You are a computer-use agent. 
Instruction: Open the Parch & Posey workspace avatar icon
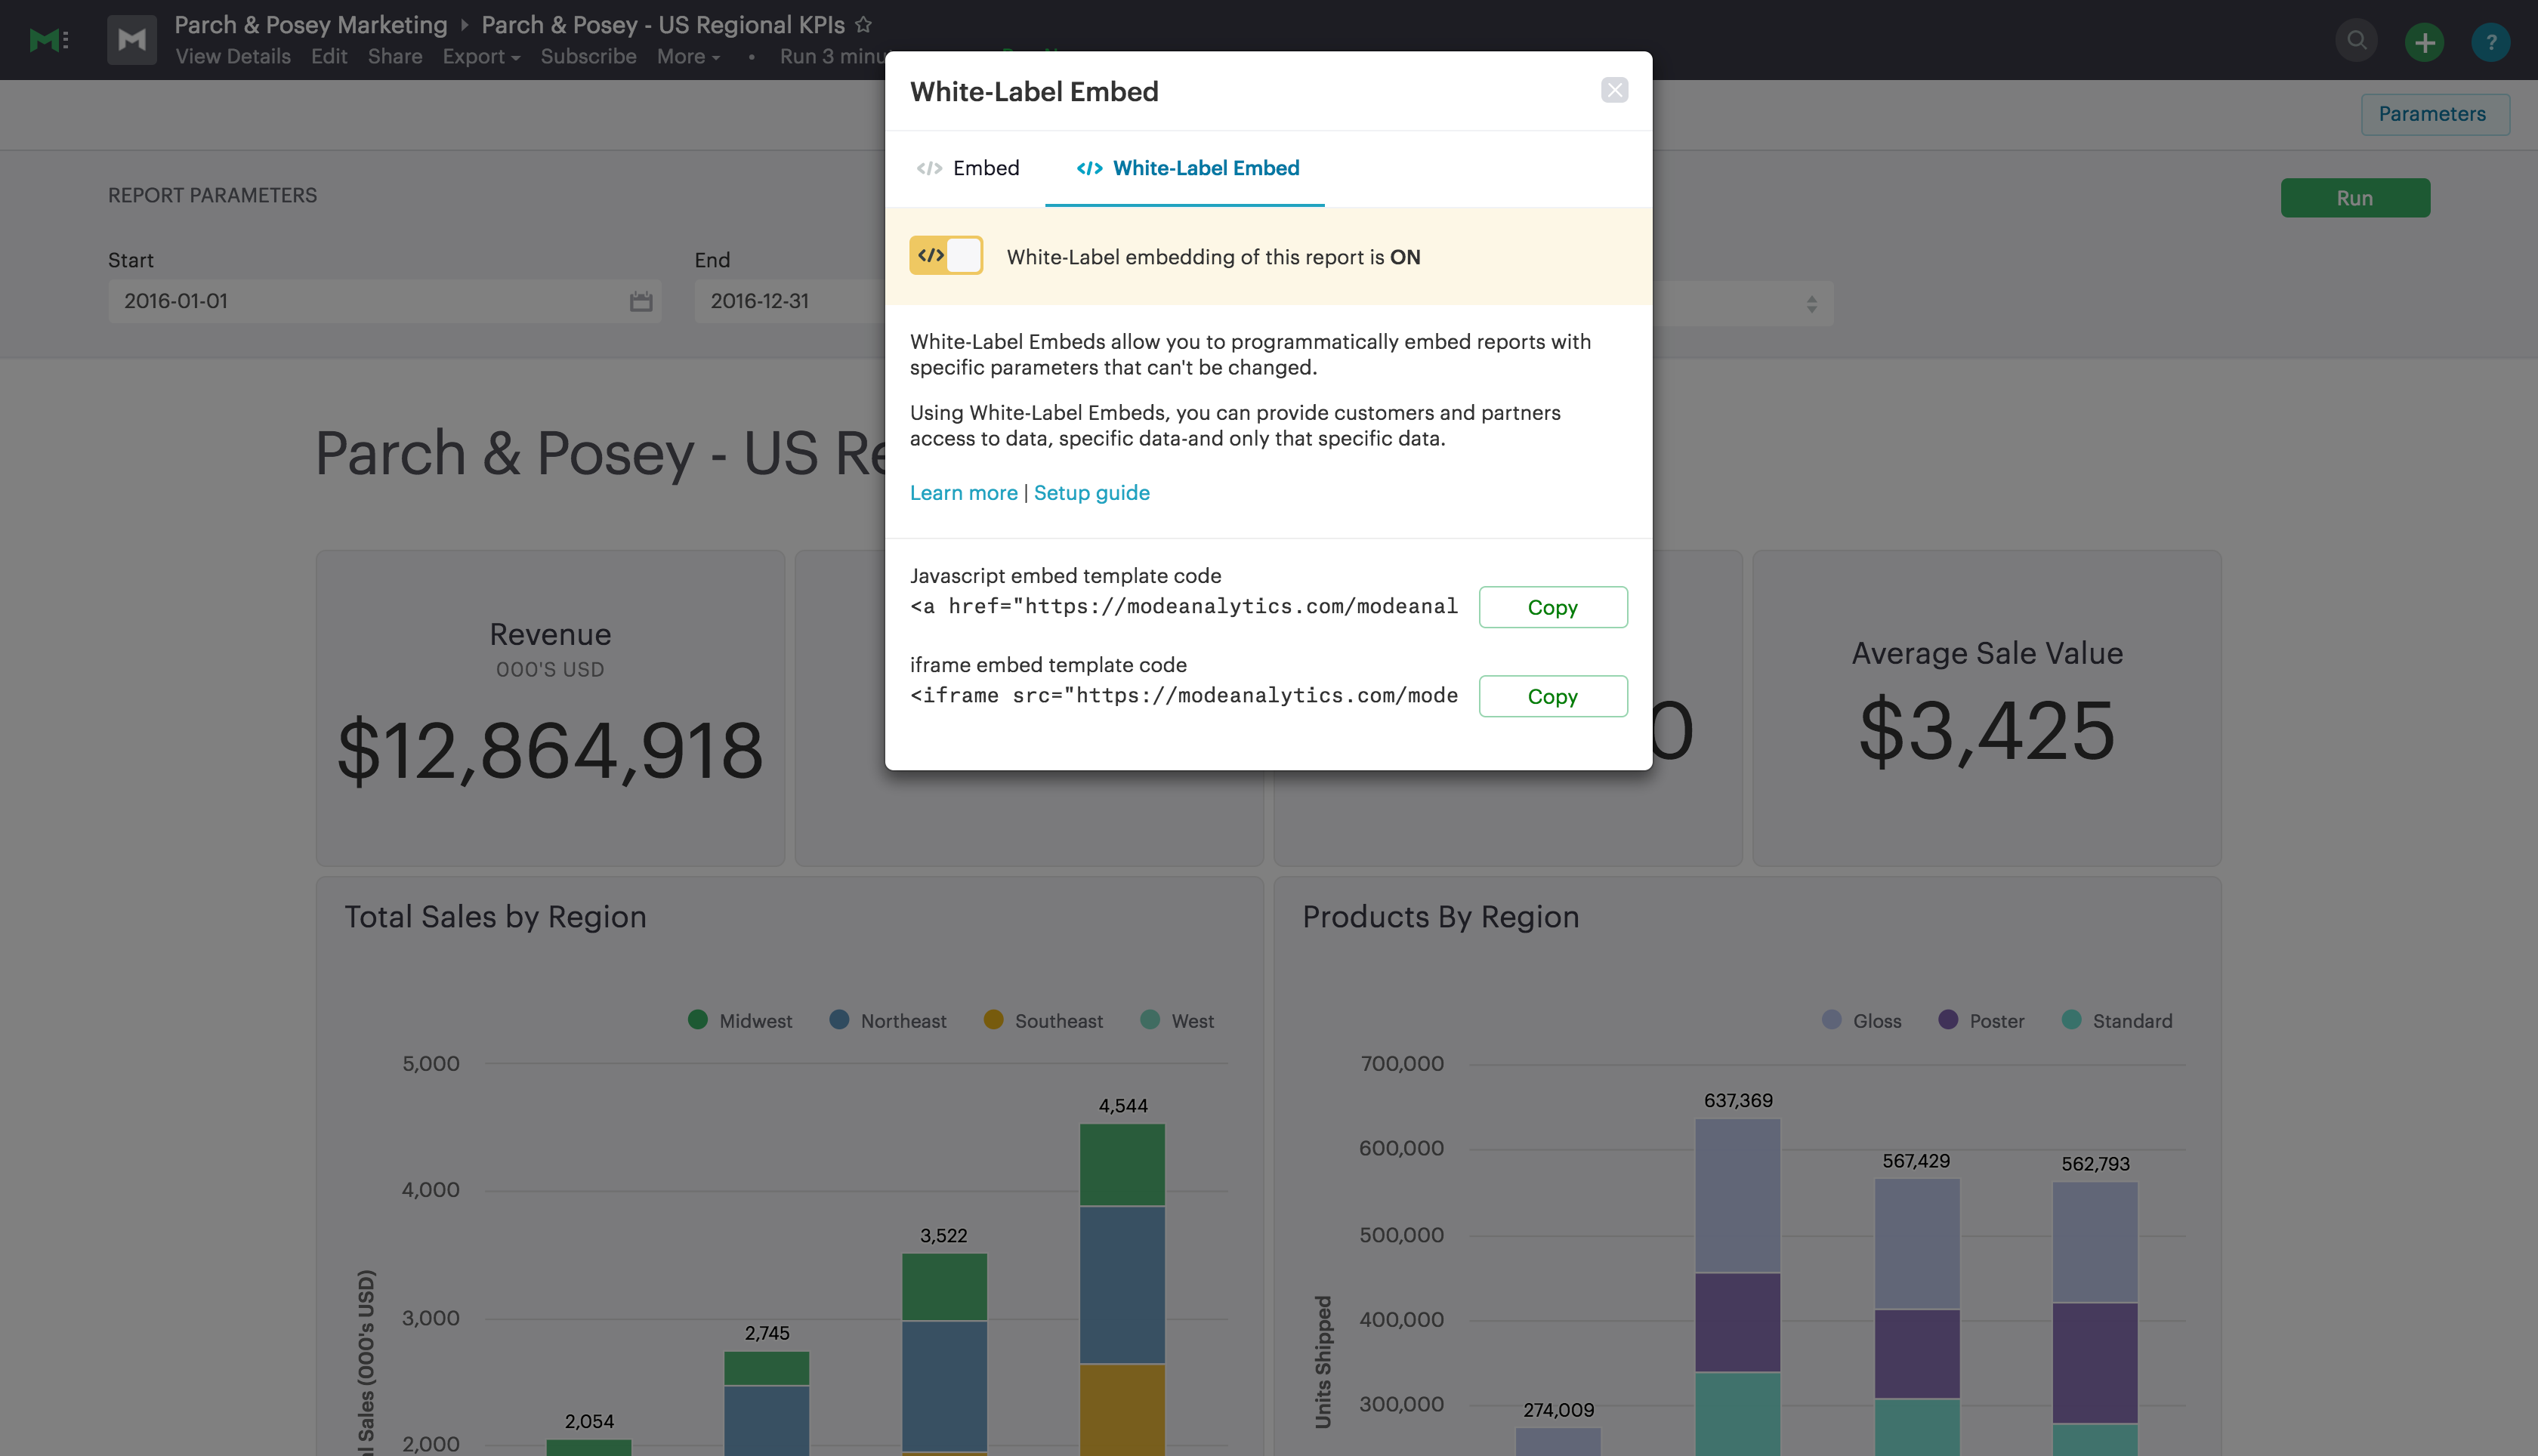[x=132, y=40]
